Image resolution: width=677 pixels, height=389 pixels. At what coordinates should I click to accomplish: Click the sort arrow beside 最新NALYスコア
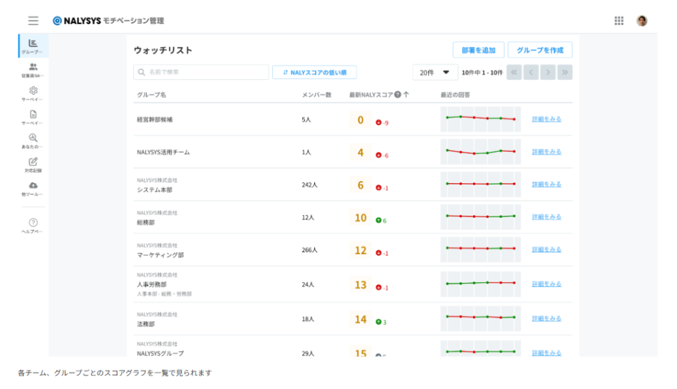click(406, 95)
